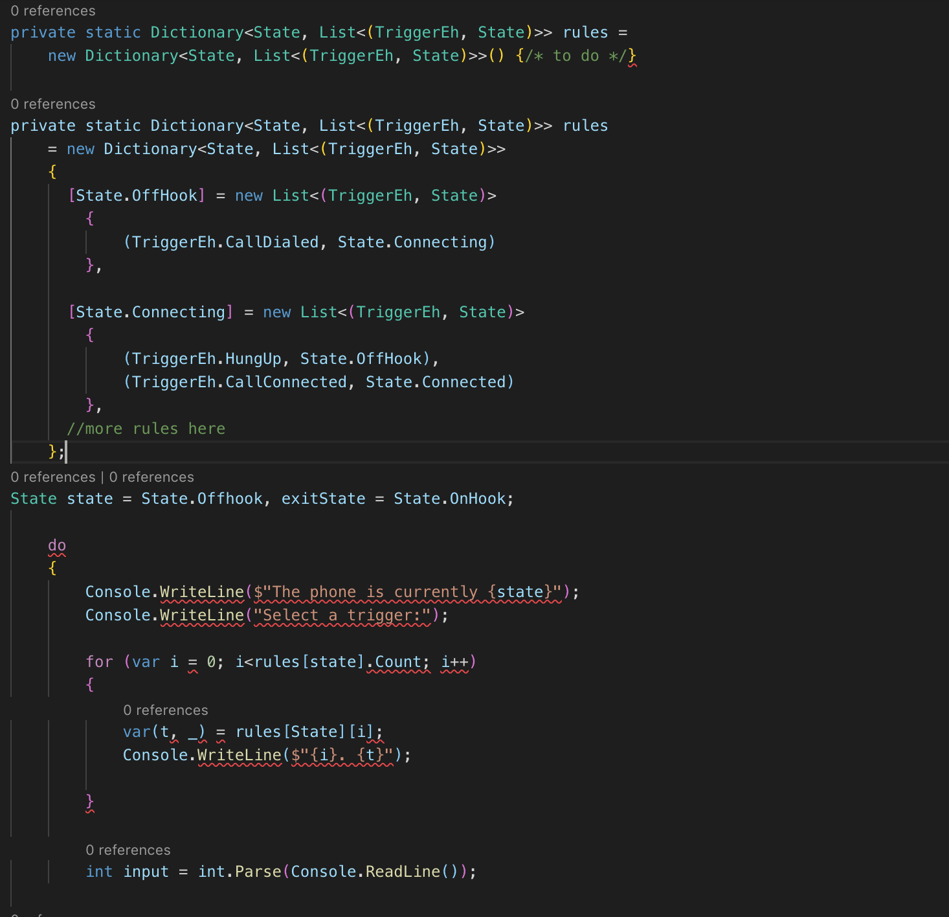Click the 'do' keyword with the error squiggle

click(x=57, y=545)
